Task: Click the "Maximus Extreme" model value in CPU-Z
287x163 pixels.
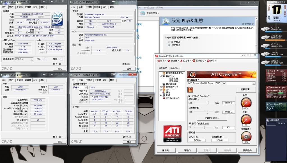Action: [100, 17]
